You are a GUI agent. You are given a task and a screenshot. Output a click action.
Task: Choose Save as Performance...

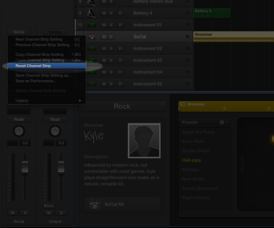47,81
